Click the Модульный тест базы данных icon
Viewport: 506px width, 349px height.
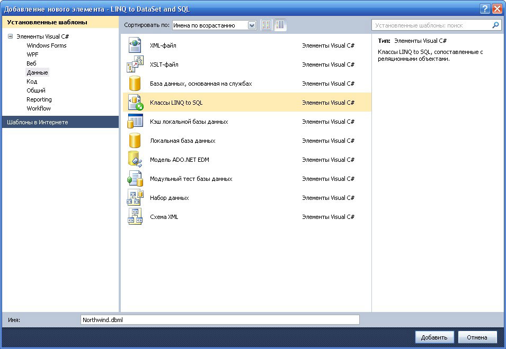[x=135, y=178]
